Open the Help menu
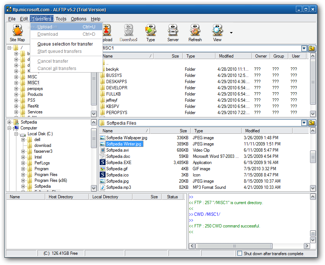This screenshot has height=265, width=325. pos(96,19)
